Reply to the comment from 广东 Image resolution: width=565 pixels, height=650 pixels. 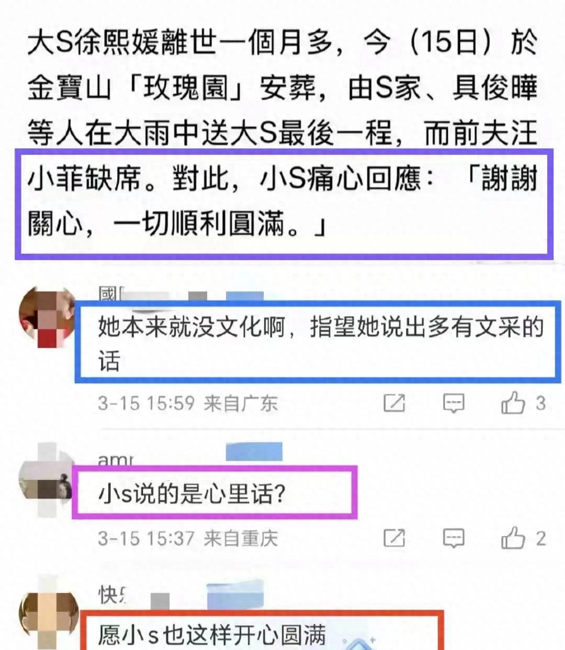(453, 403)
